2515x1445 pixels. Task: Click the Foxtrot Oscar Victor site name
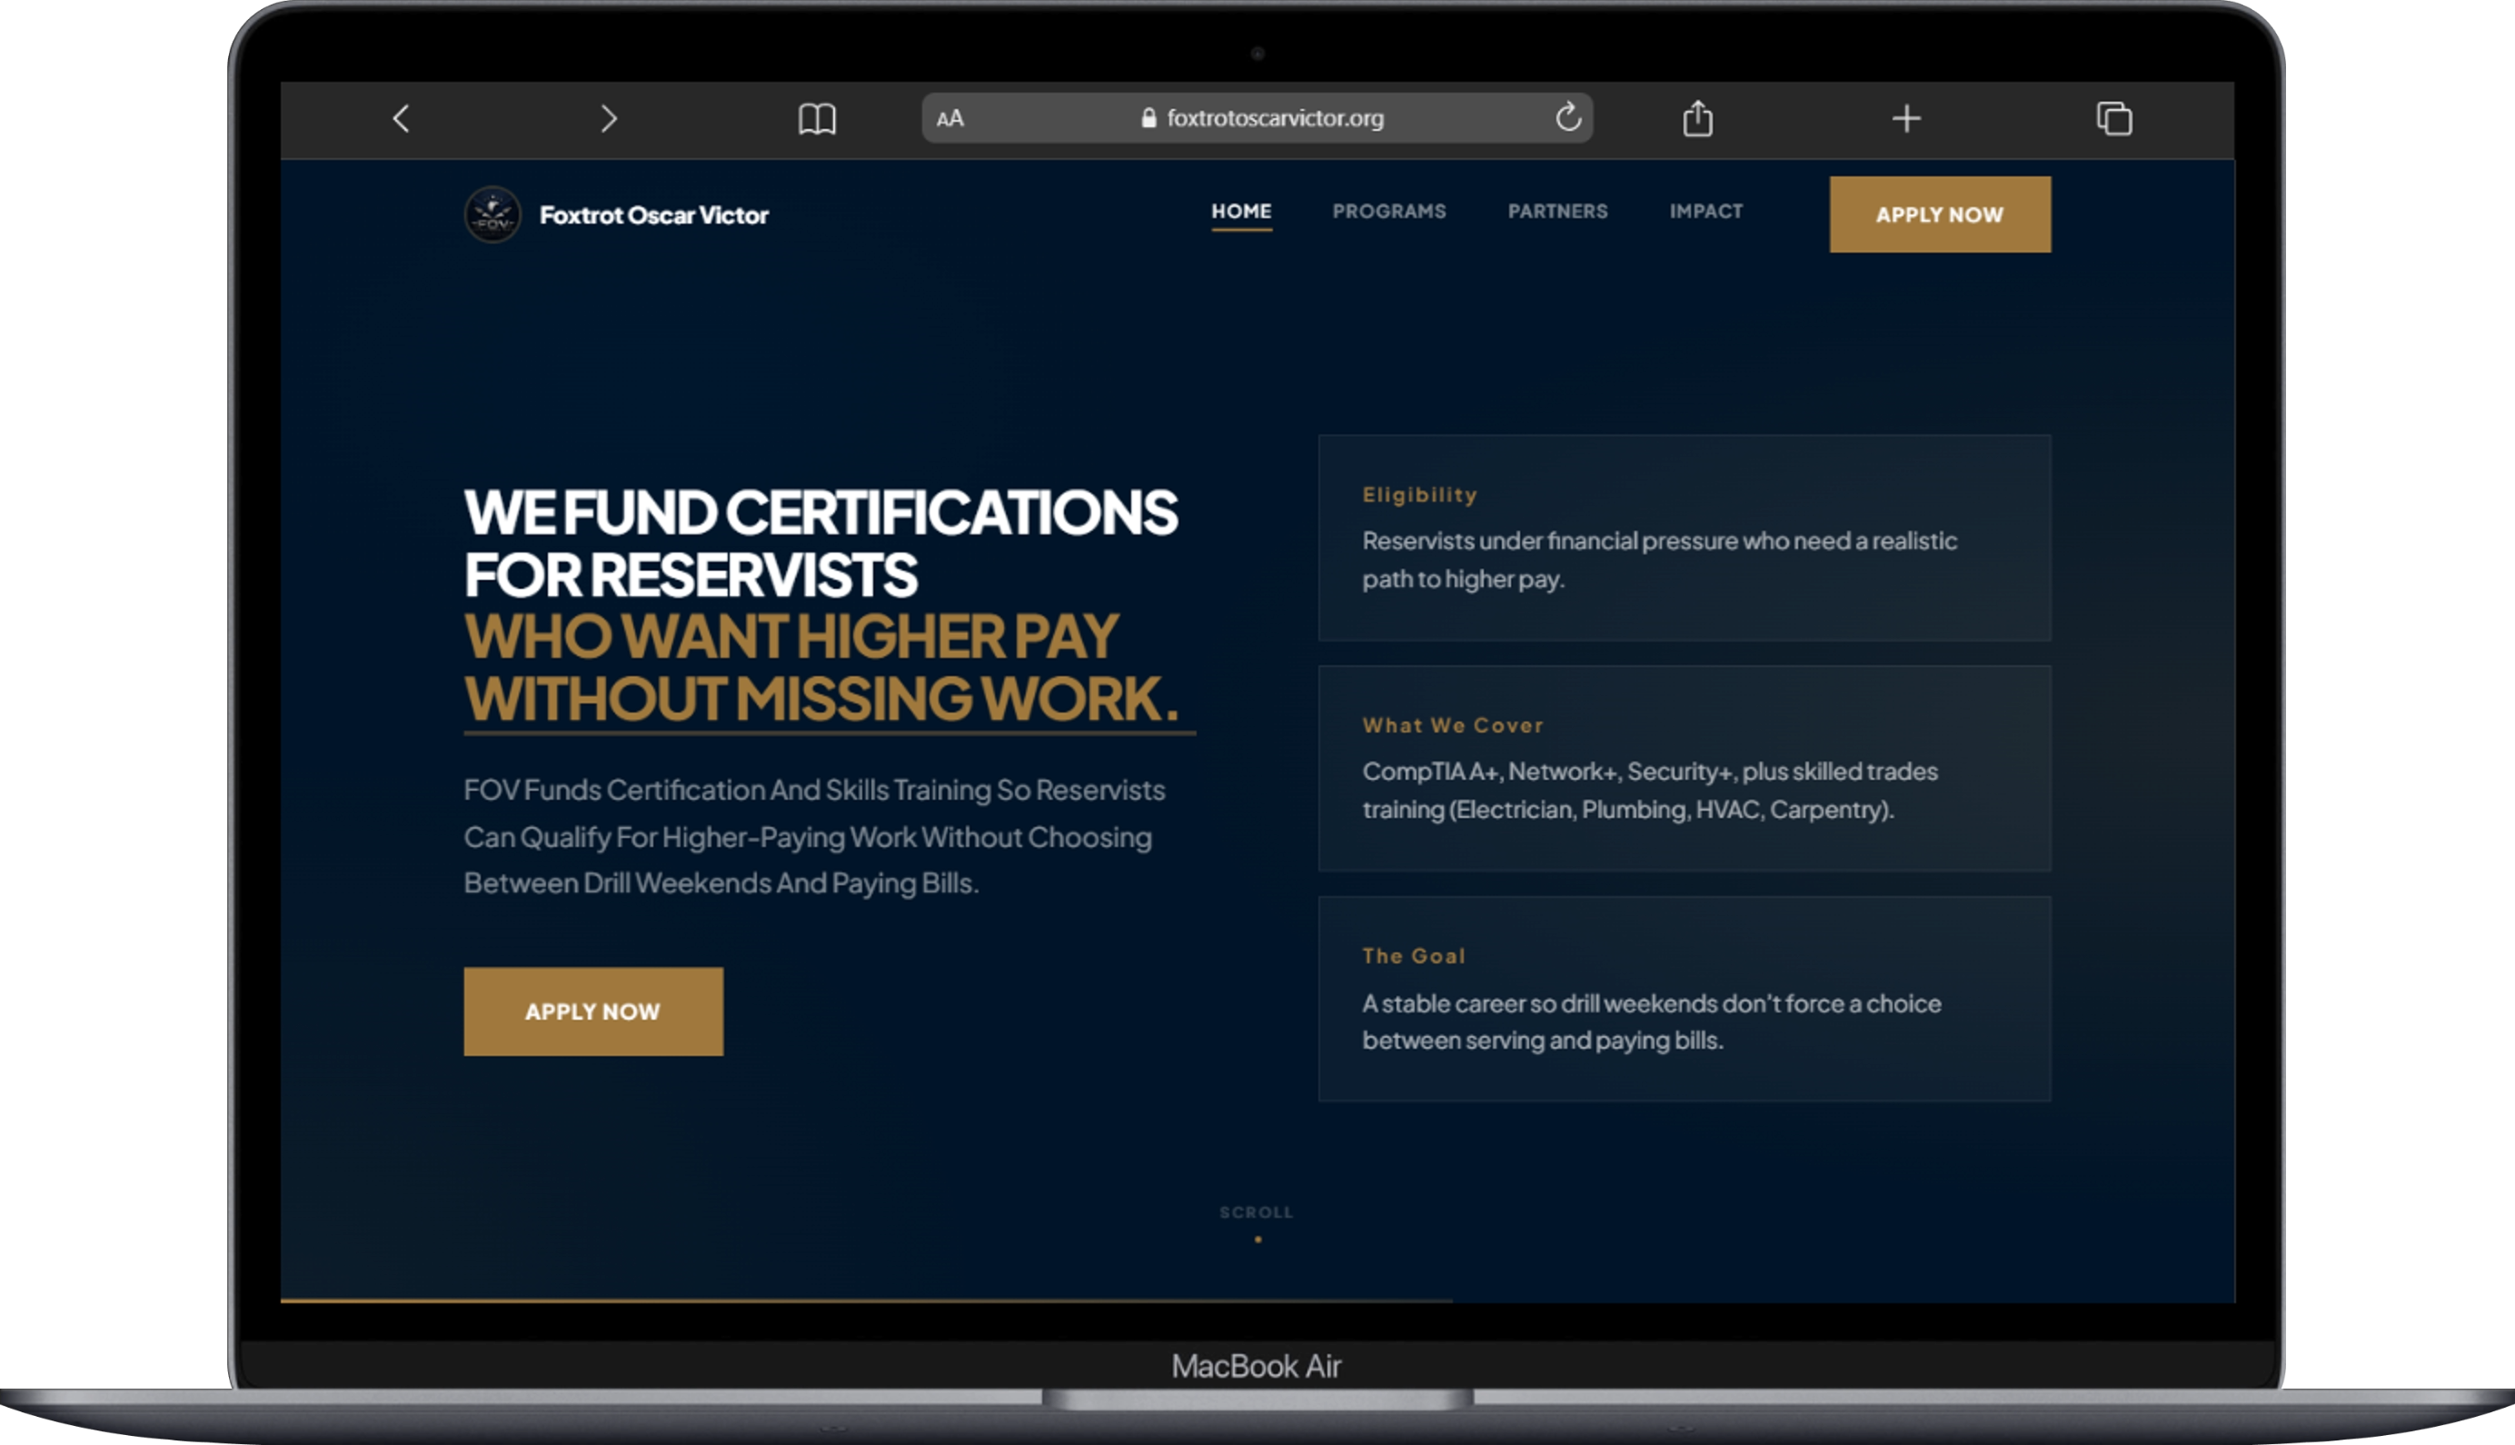pos(654,214)
